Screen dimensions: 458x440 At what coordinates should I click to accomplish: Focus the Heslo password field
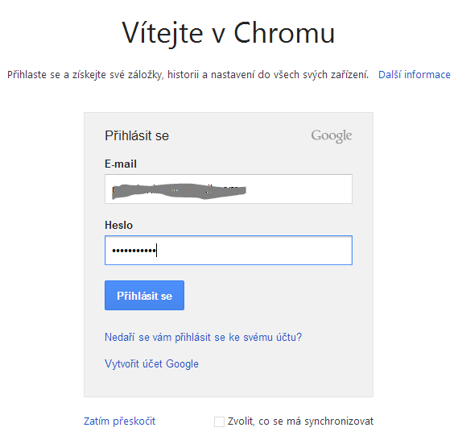229,251
